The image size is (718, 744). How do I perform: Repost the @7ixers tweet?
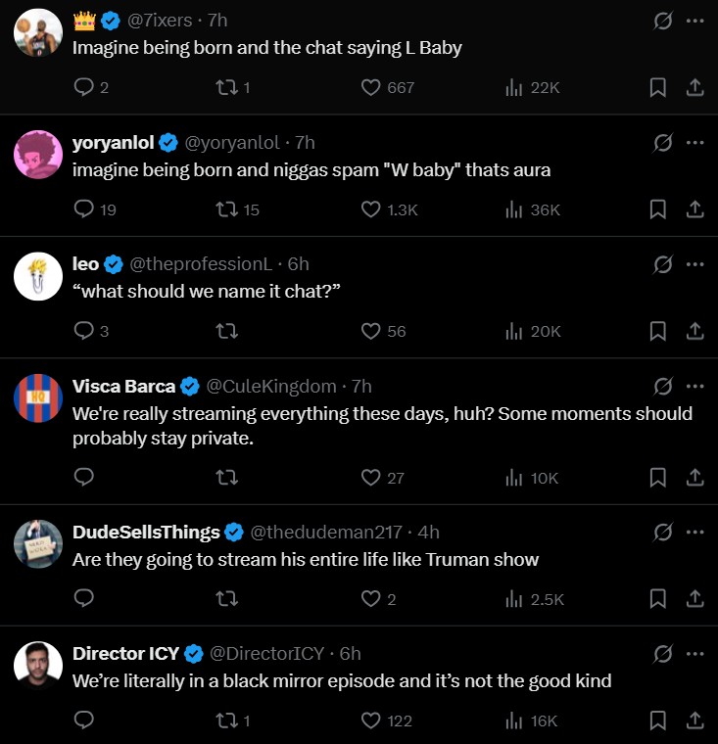click(x=226, y=87)
